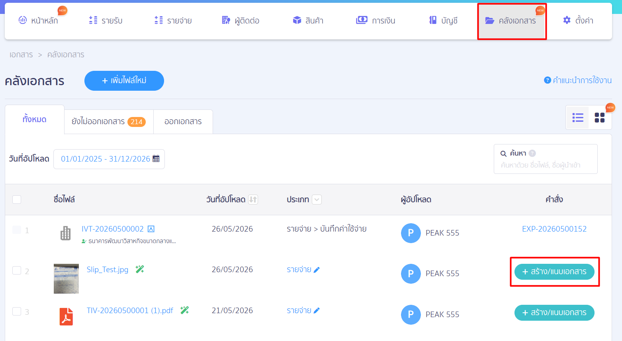
Task: Open the upload date range field
Action: click(x=109, y=159)
